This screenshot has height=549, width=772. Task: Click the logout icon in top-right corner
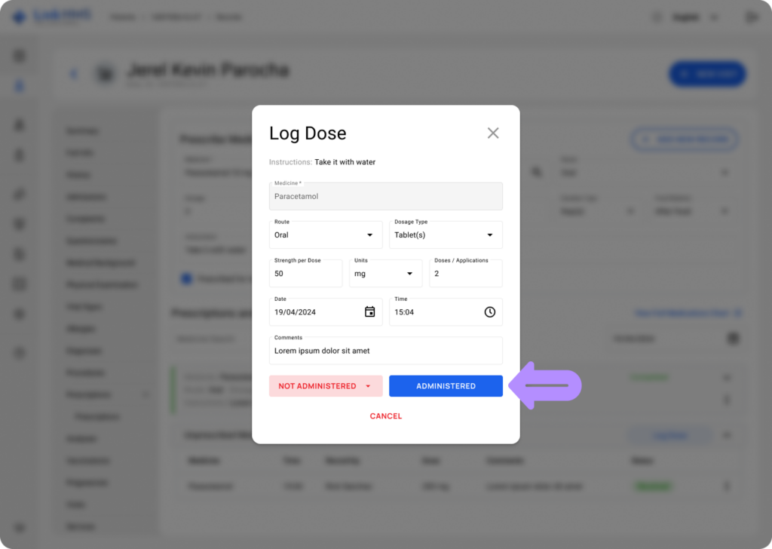[x=751, y=17]
